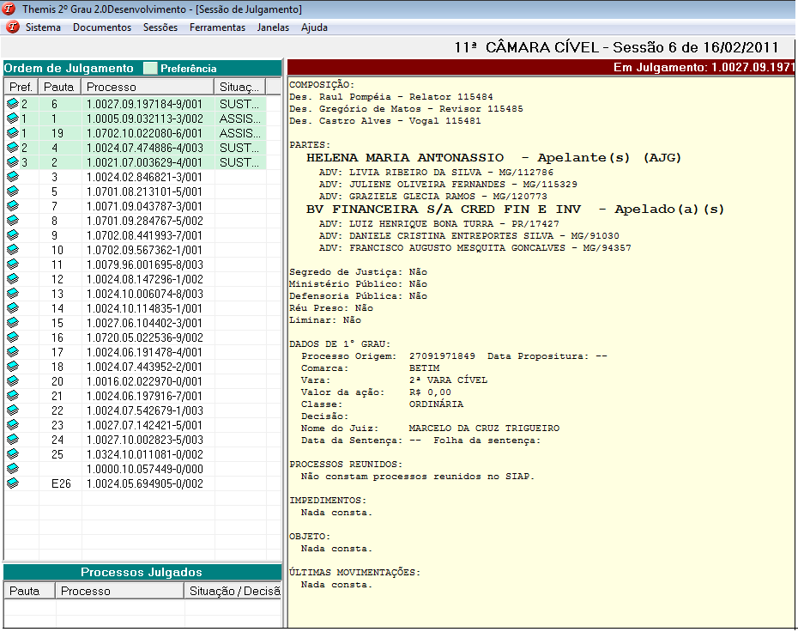Click book icon for process 1.0024.02.846821-3/001
The height and width of the screenshot is (632, 798).
[x=13, y=177]
